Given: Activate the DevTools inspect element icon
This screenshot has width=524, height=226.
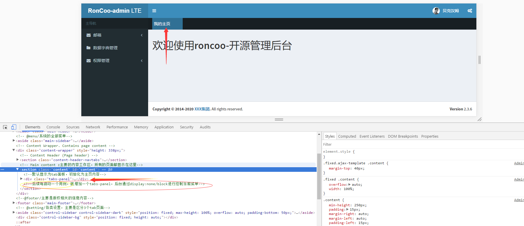Looking at the screenshot, I should pos(5,127).
